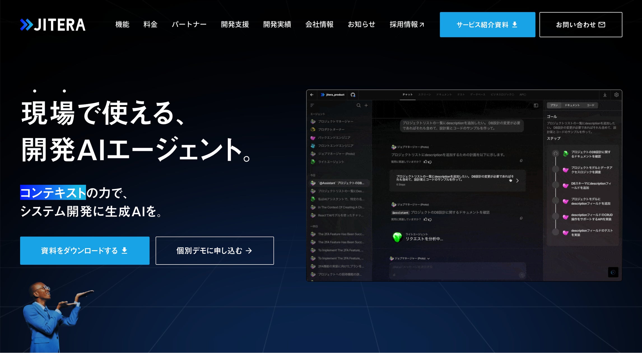Image resolution: width=642 pixels, height=353 pixels.
Task: Click the back arrow in the app header
Action: (x=312, y=95)
